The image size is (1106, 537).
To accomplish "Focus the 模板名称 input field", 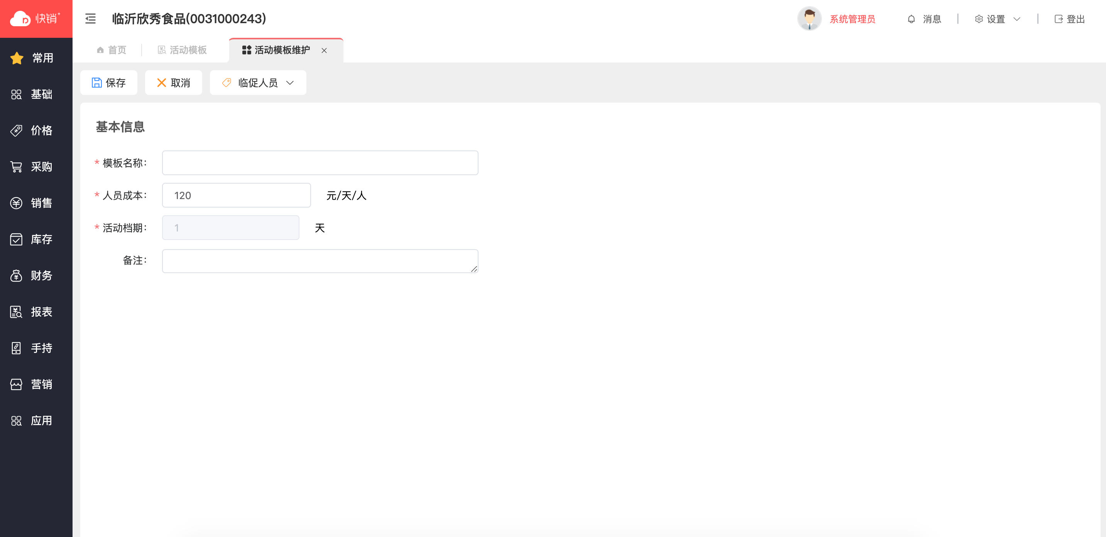I will tap(320, 163).
